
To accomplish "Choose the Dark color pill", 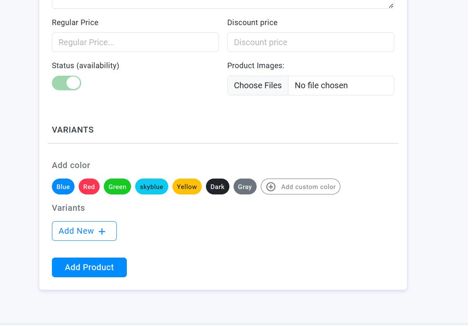I will 218,186.
